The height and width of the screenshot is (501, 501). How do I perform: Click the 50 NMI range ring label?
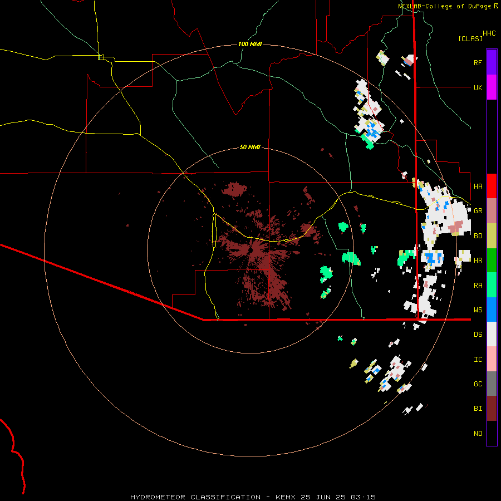250,147
